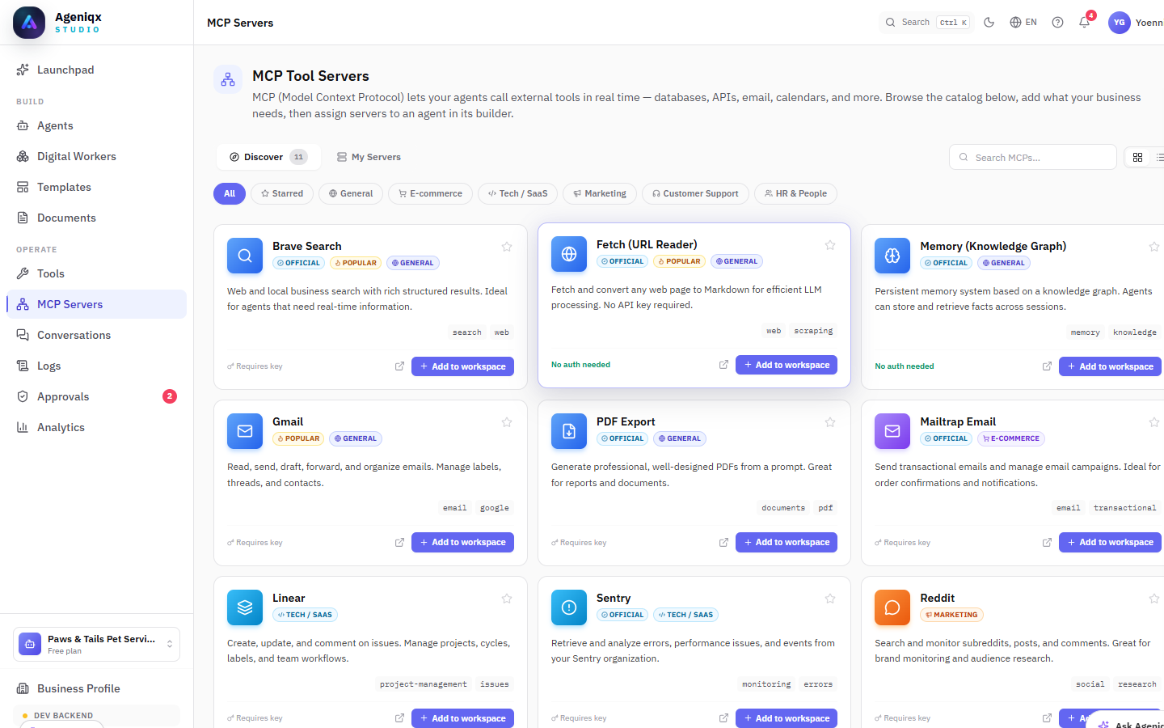Open Memory Knowledge Graph external link icon
The width and height of the screenshot is (1164, 728).
click(1047, 366)
